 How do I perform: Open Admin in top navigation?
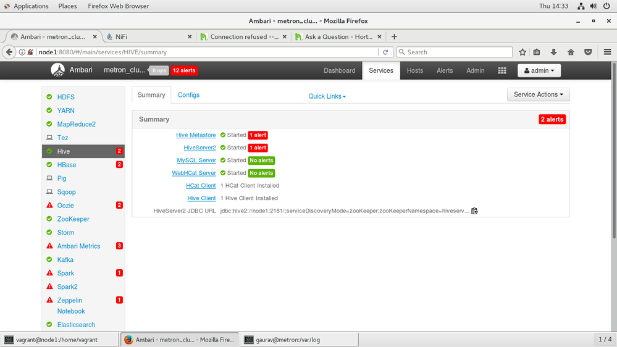[x=476, y=70]
